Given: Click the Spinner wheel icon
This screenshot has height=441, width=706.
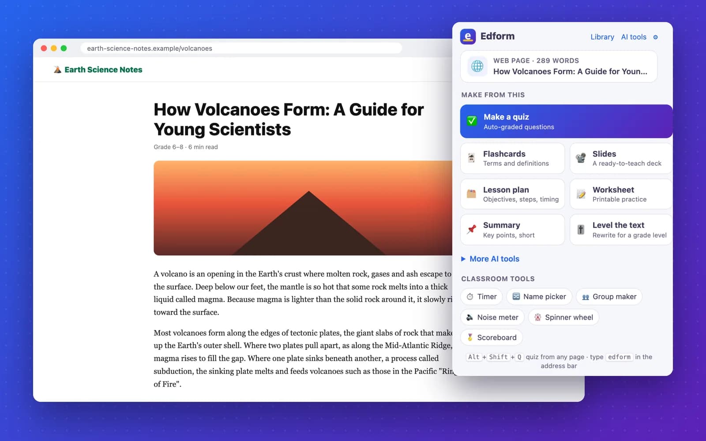Looking at the screenshot, I should tap(537, 317).
